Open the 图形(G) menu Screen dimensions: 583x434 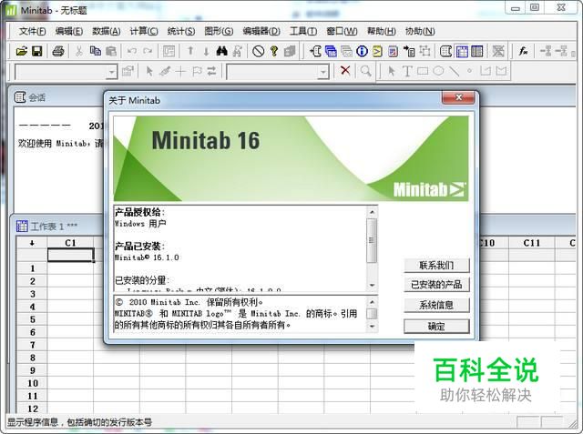219,31
